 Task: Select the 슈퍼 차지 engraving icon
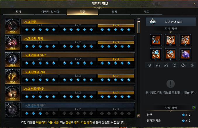coord(13,43)
